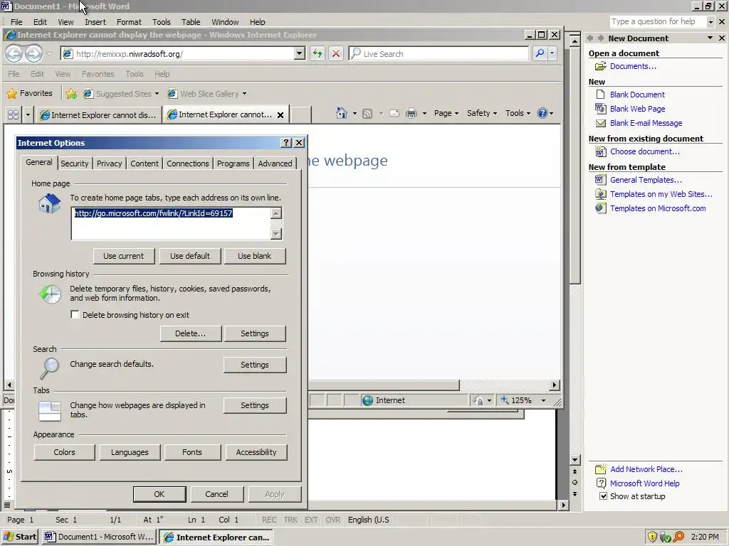Click the Internet Options help question button
729x546 pixels.
coord(286,142)
